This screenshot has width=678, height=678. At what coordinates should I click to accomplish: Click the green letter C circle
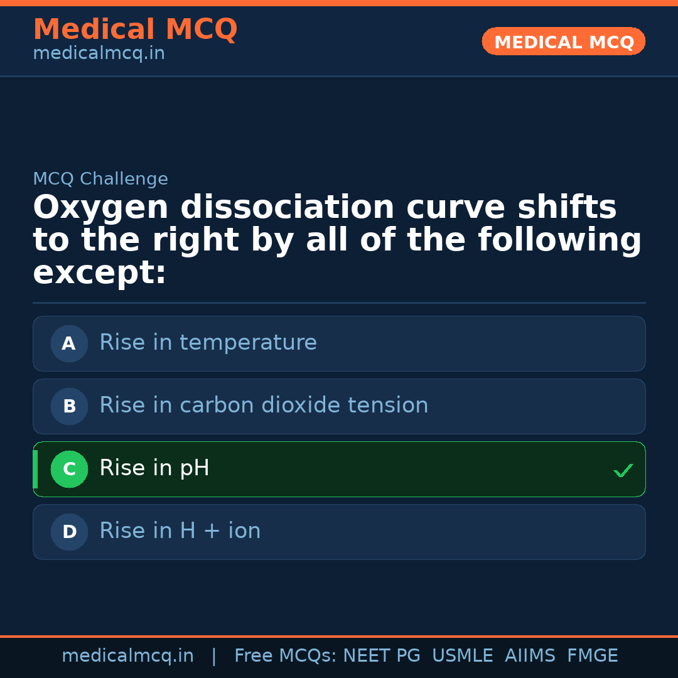pyautogui.click(x=69, y=469)
